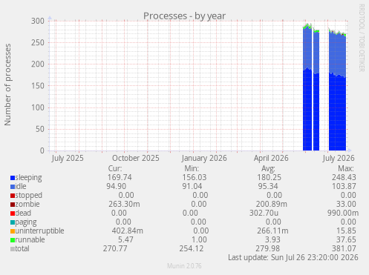369x275 pixels.
Task: Click the 'Munin 2.0.76' version text
Action: [184, 266]
